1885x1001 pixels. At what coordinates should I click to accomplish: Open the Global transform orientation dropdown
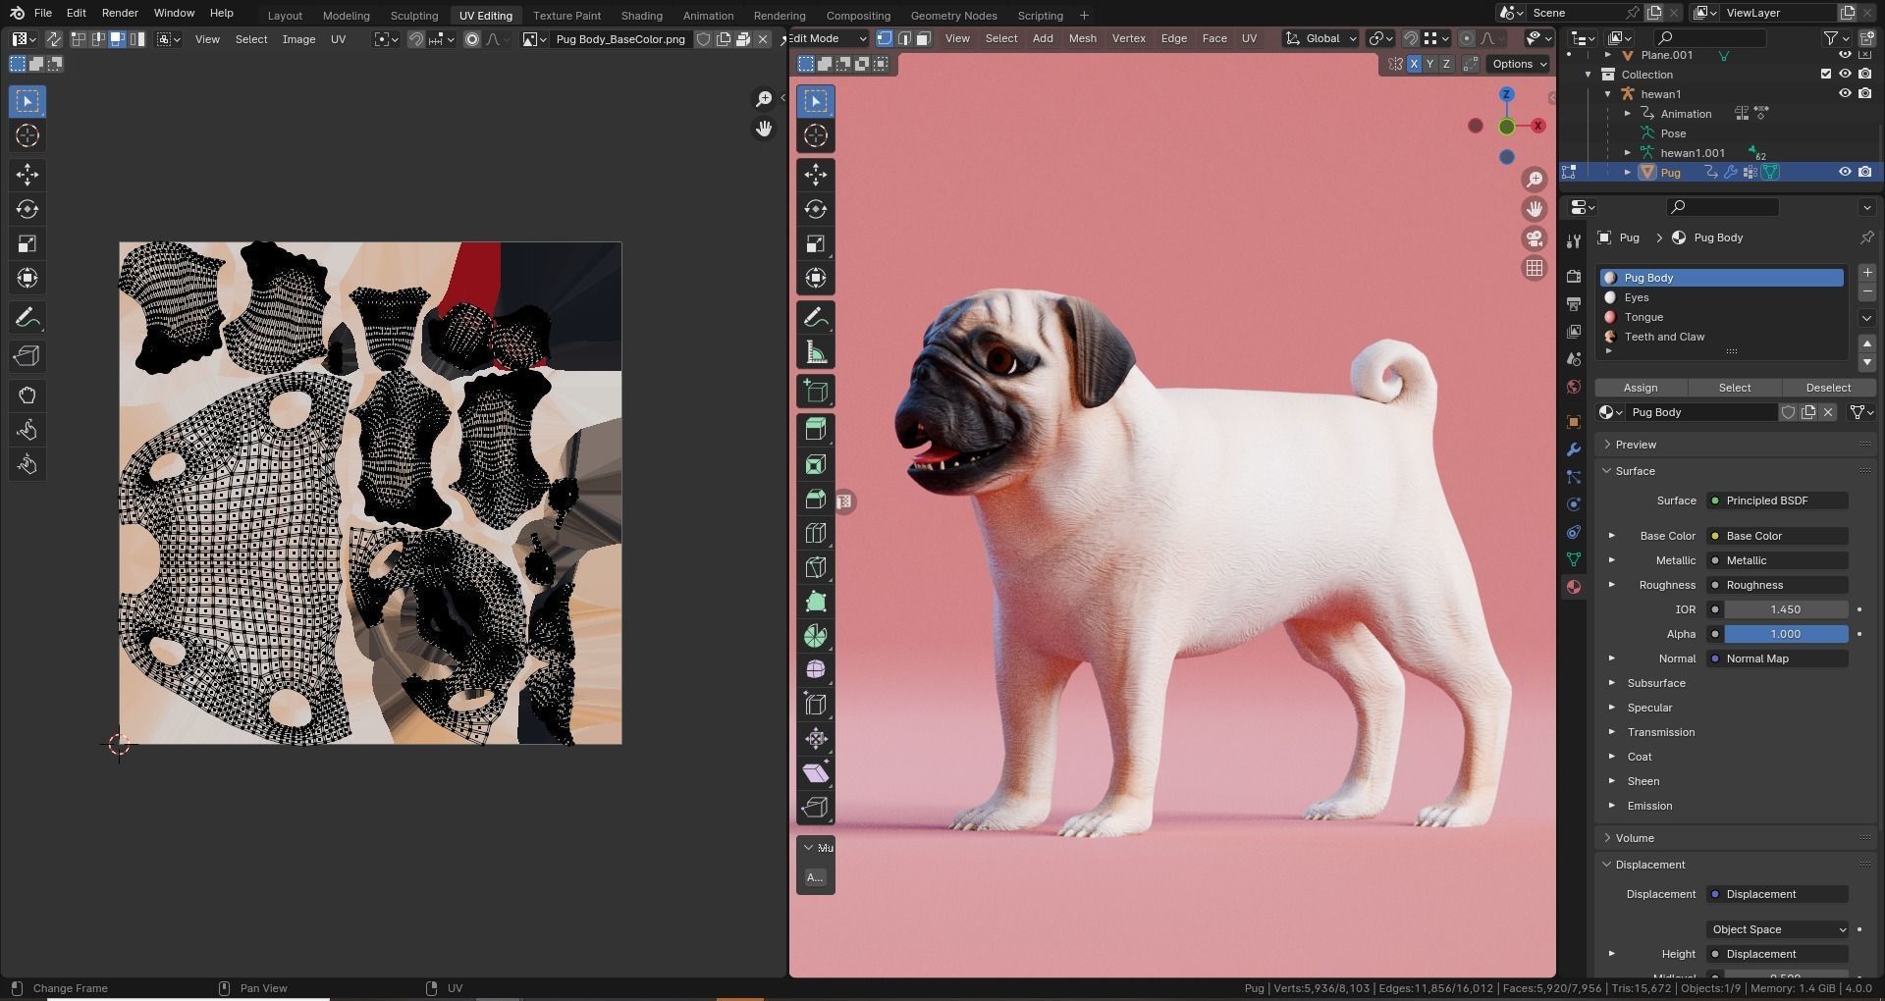click(x=1321, y=38)
